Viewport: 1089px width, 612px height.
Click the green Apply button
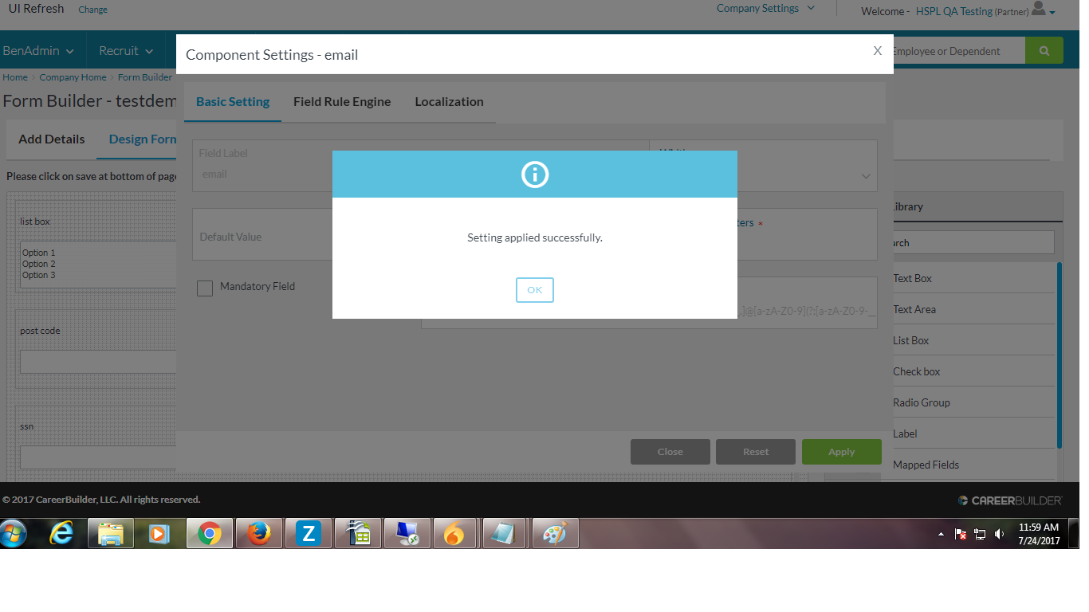click(841, 452)
